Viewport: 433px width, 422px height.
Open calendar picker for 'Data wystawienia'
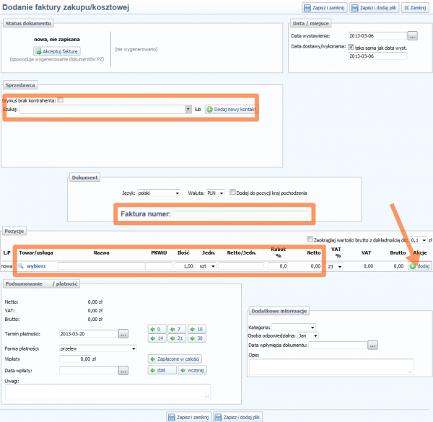point(412,35)
